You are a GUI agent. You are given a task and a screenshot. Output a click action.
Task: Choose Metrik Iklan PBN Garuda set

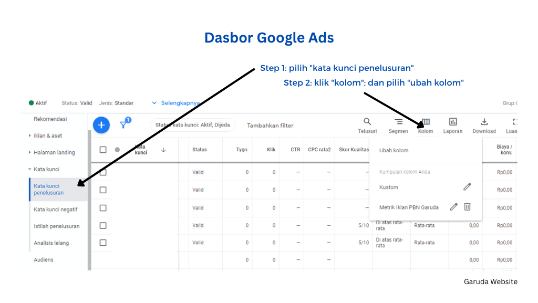click(409, 207)
